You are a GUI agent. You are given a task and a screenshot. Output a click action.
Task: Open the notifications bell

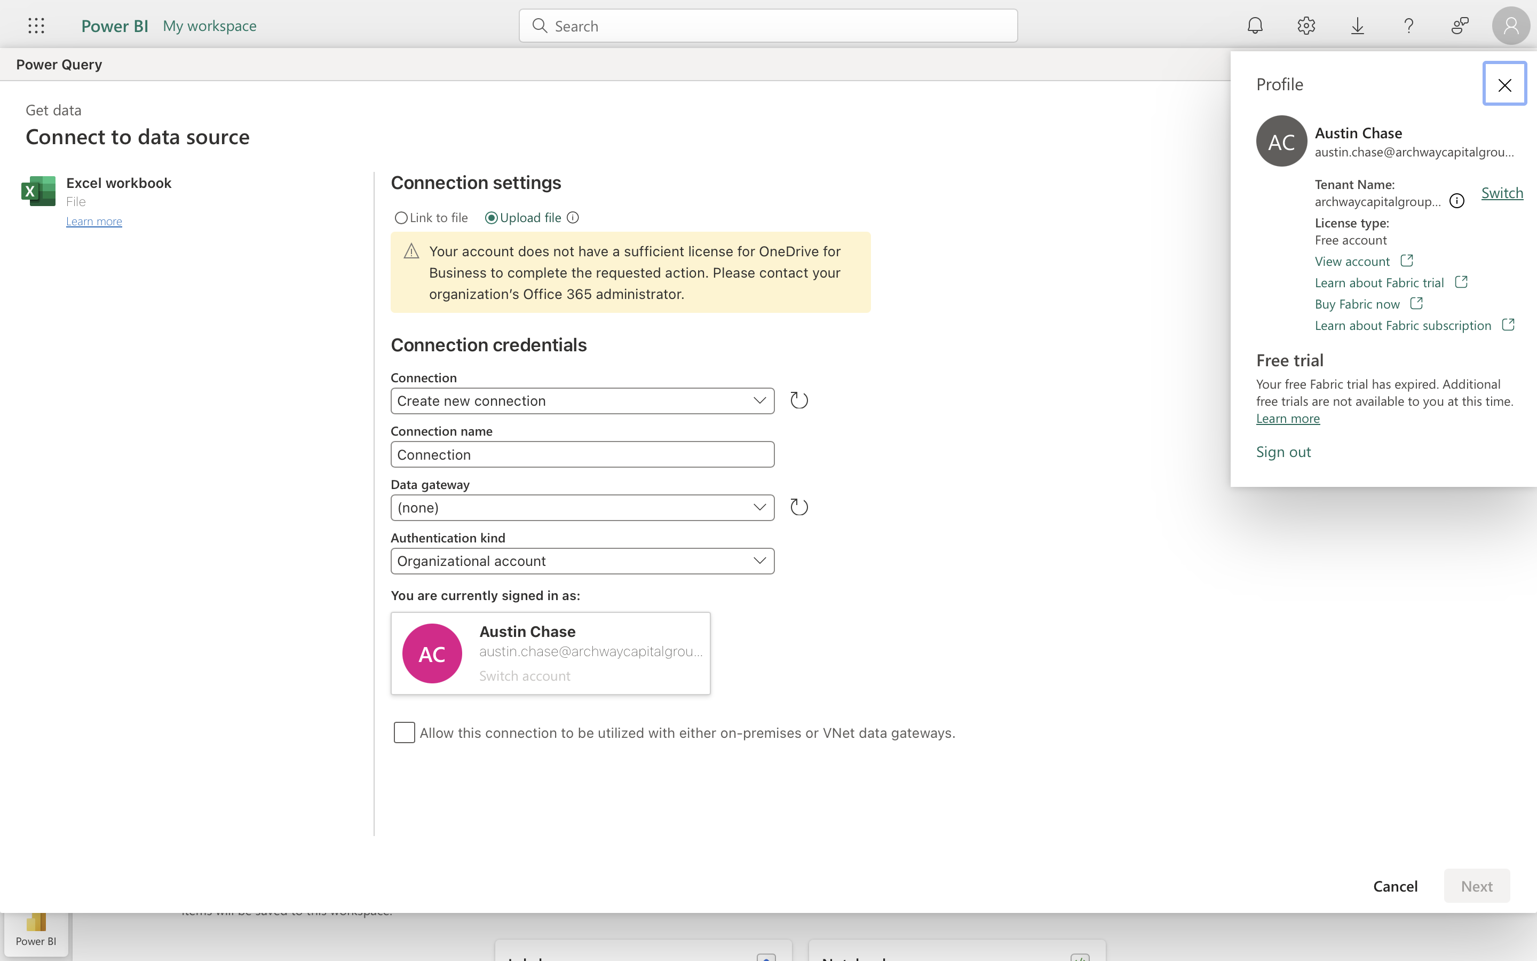coord(1255,26)
